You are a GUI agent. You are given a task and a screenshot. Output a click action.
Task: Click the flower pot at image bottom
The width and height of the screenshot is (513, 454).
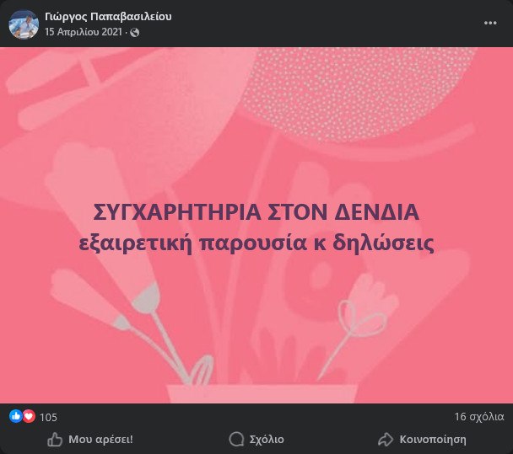(x=262, y=394)
